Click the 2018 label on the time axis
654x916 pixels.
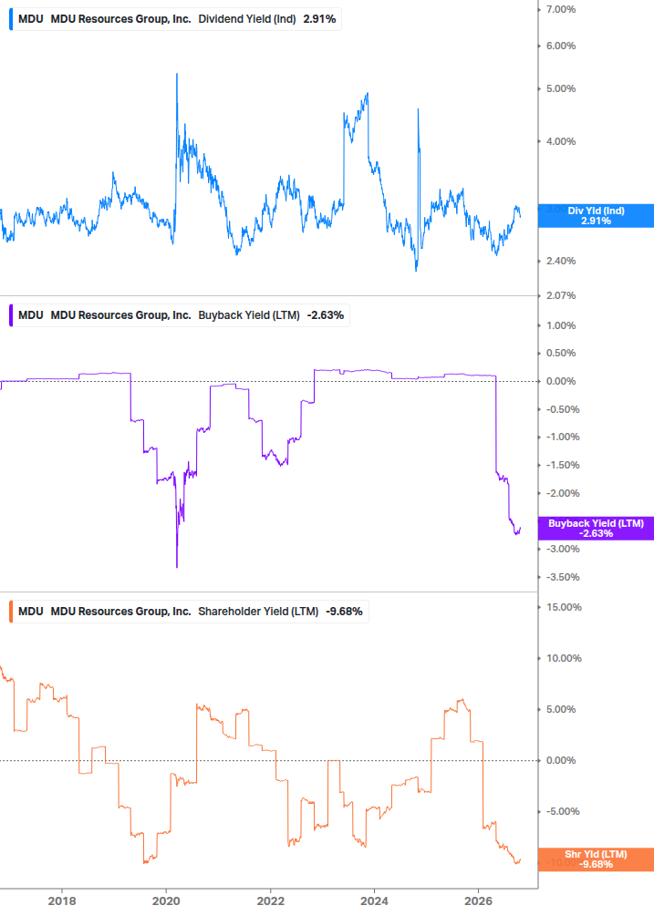click(x=62, y=901)
